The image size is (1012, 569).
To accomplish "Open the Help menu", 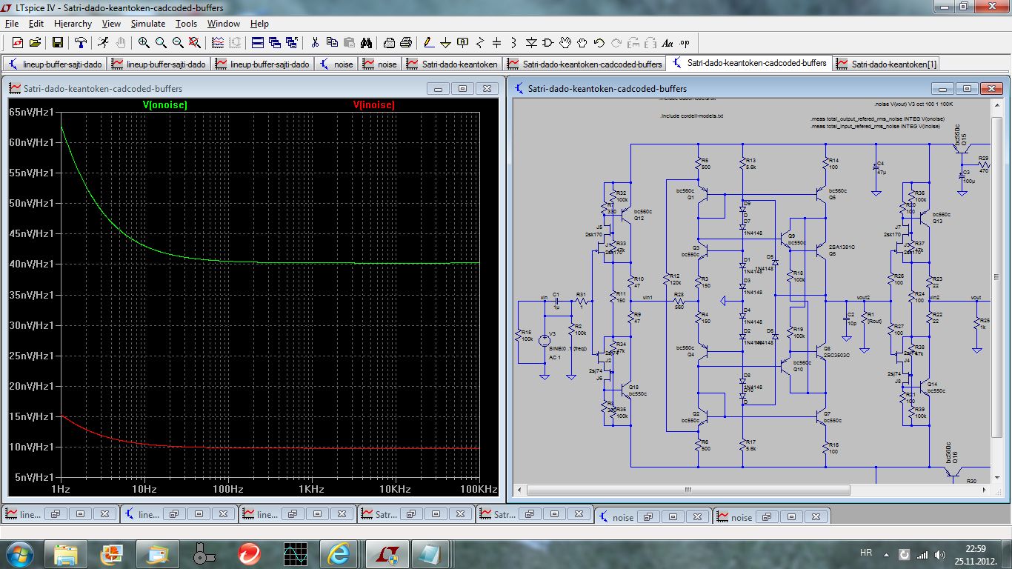I will click(259, 24).
